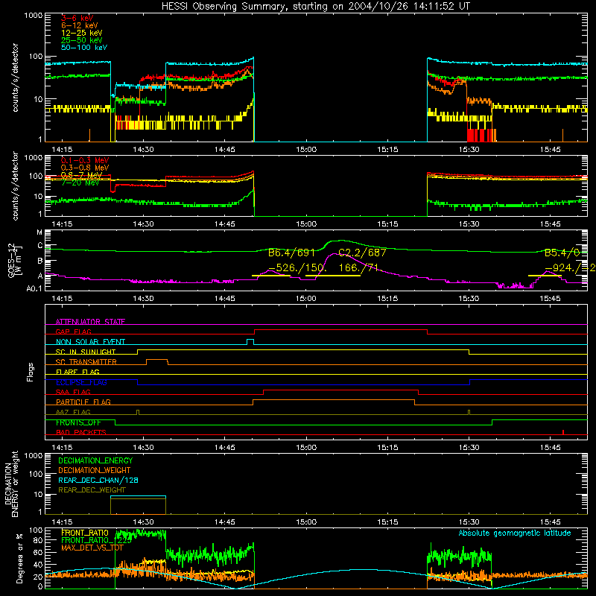Select the 'FRONTS_OFF' flag label
The height and width of the screenshot is (596, 596).
point(78,422)
